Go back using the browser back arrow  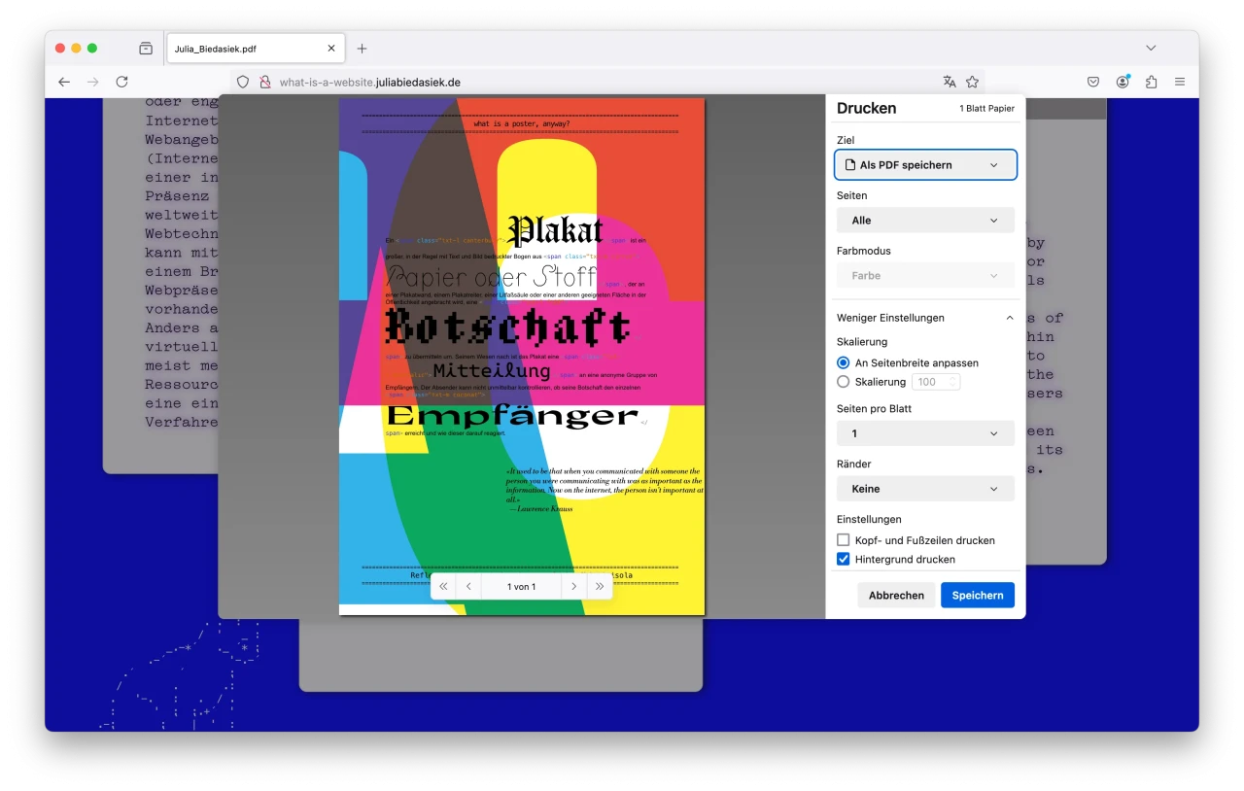click(64, 83)
